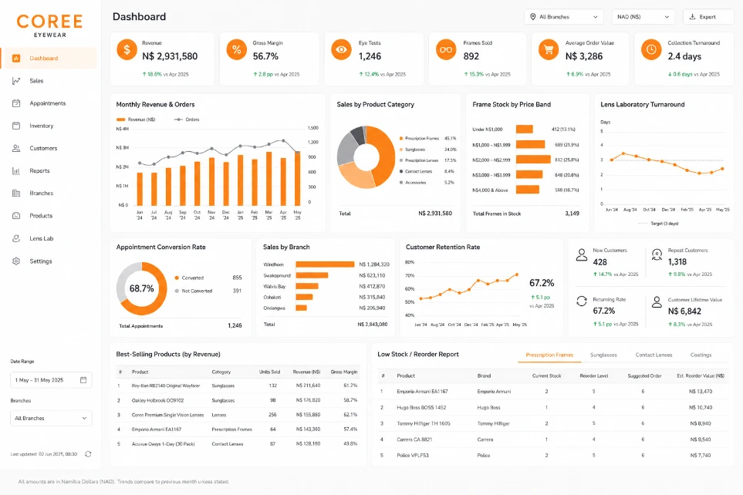Viewport: 743px width, 495px height.
Task: Open Sales from the sidebar
Action: [x=36, y=81]
